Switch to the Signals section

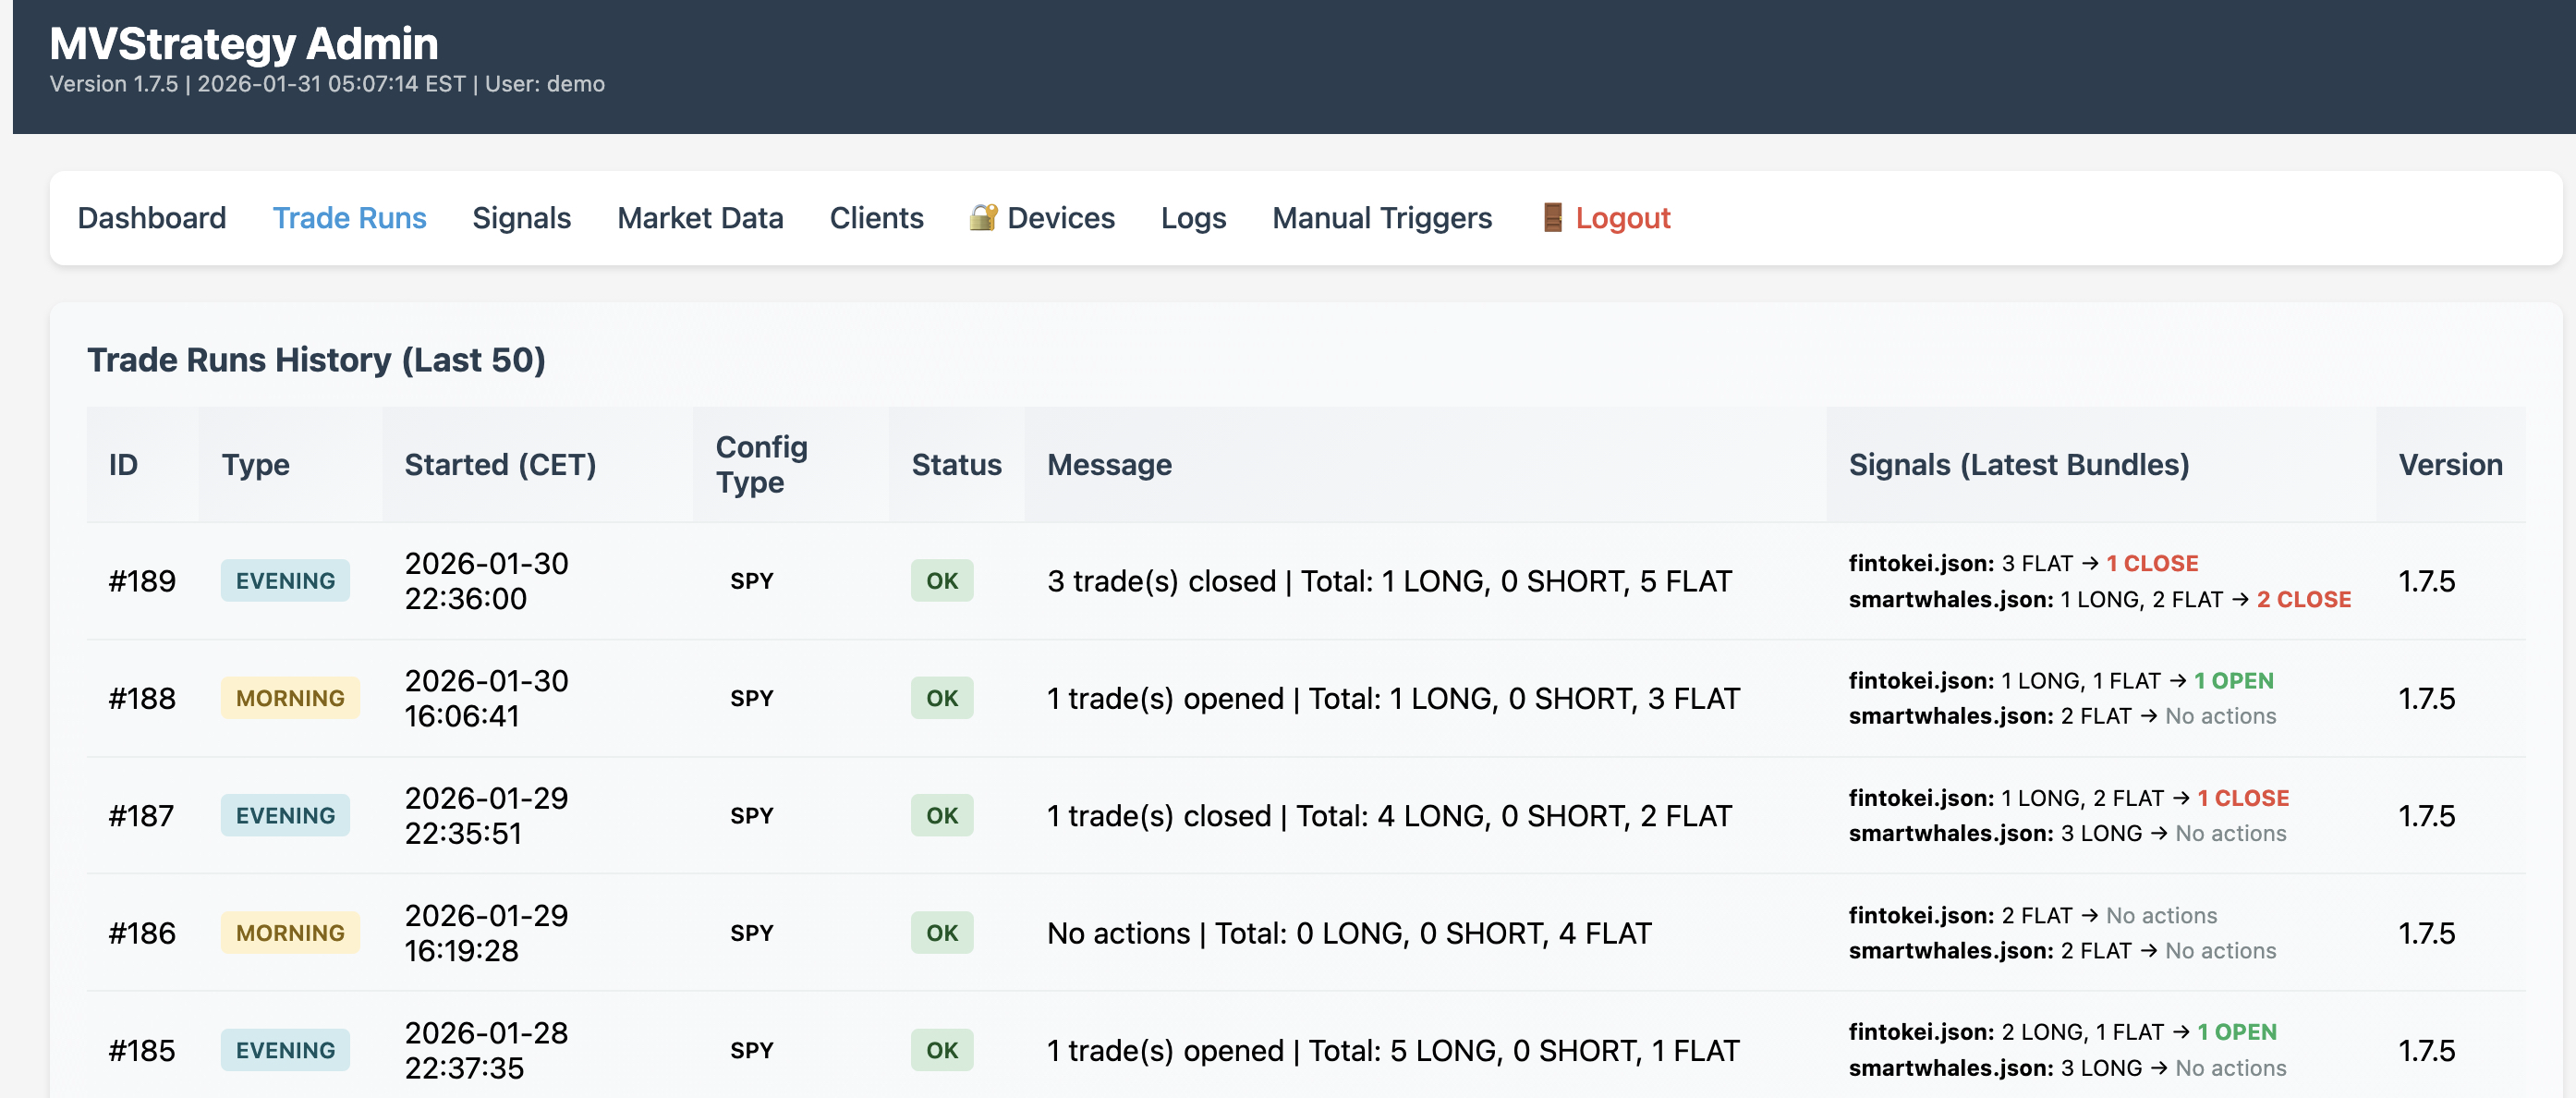coord(521,217)
